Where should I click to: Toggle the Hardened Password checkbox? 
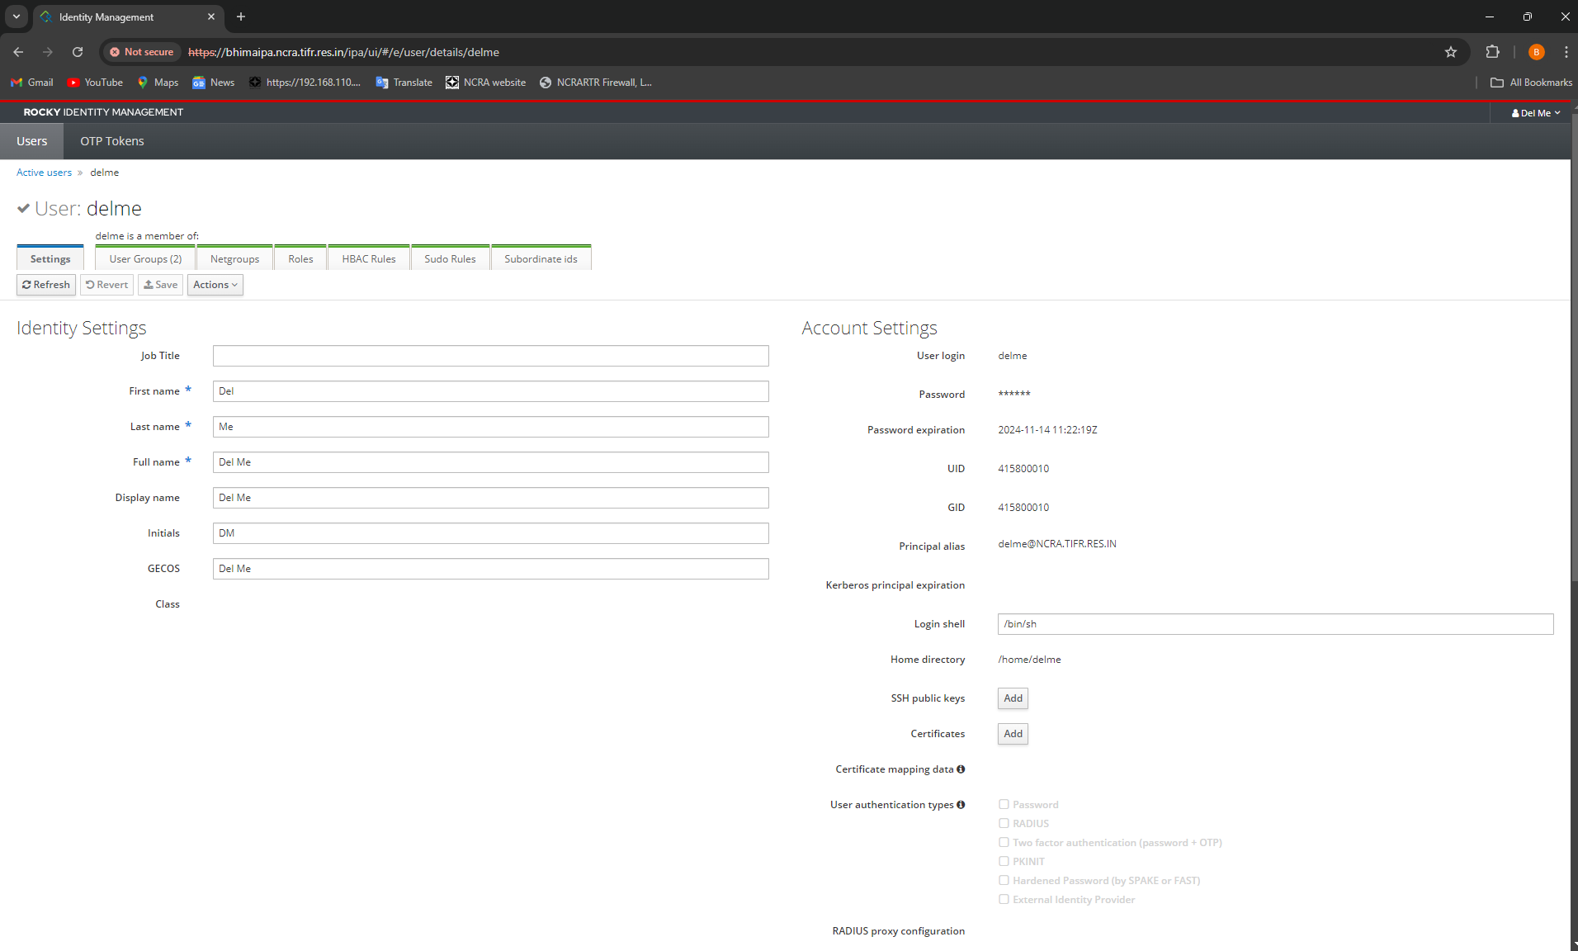pos(1004,880)
